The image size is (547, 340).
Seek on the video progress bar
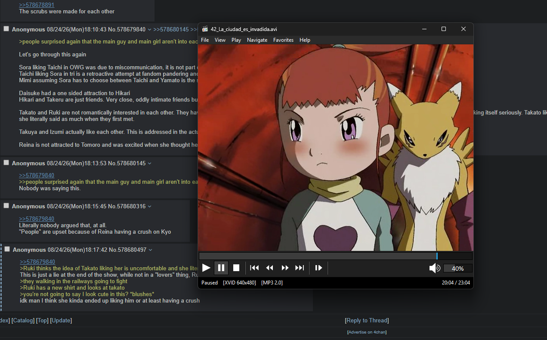pos(336,256)
